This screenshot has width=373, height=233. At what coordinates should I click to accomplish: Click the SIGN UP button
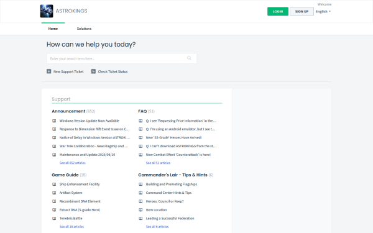point(302,11)
